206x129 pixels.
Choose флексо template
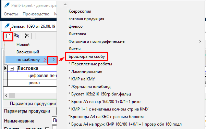75,26
